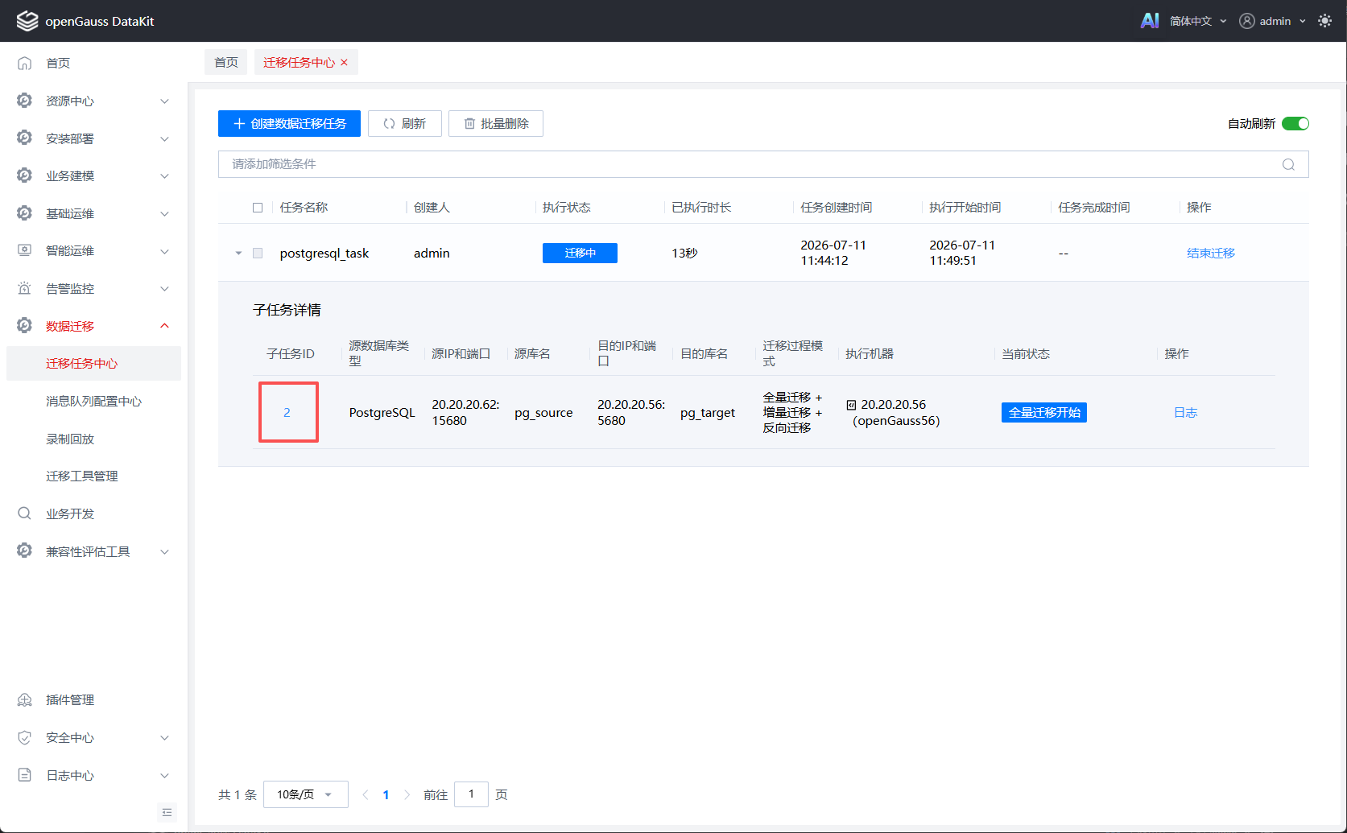Click the 告警监控 alarm icon
1347x833 pixels.
tap(25, 288)
